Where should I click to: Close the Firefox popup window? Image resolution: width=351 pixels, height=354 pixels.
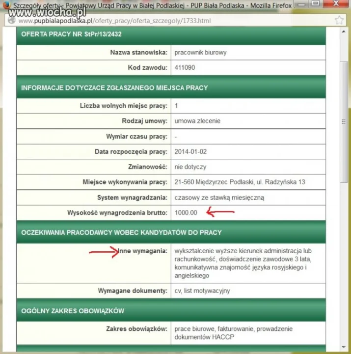[336, 3]
